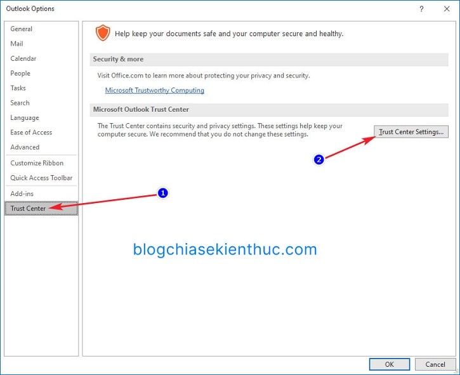This screenshot has width=460, height=375.
Task: Click the Trust Center Settings button
Action: click(x=411, y=132)
